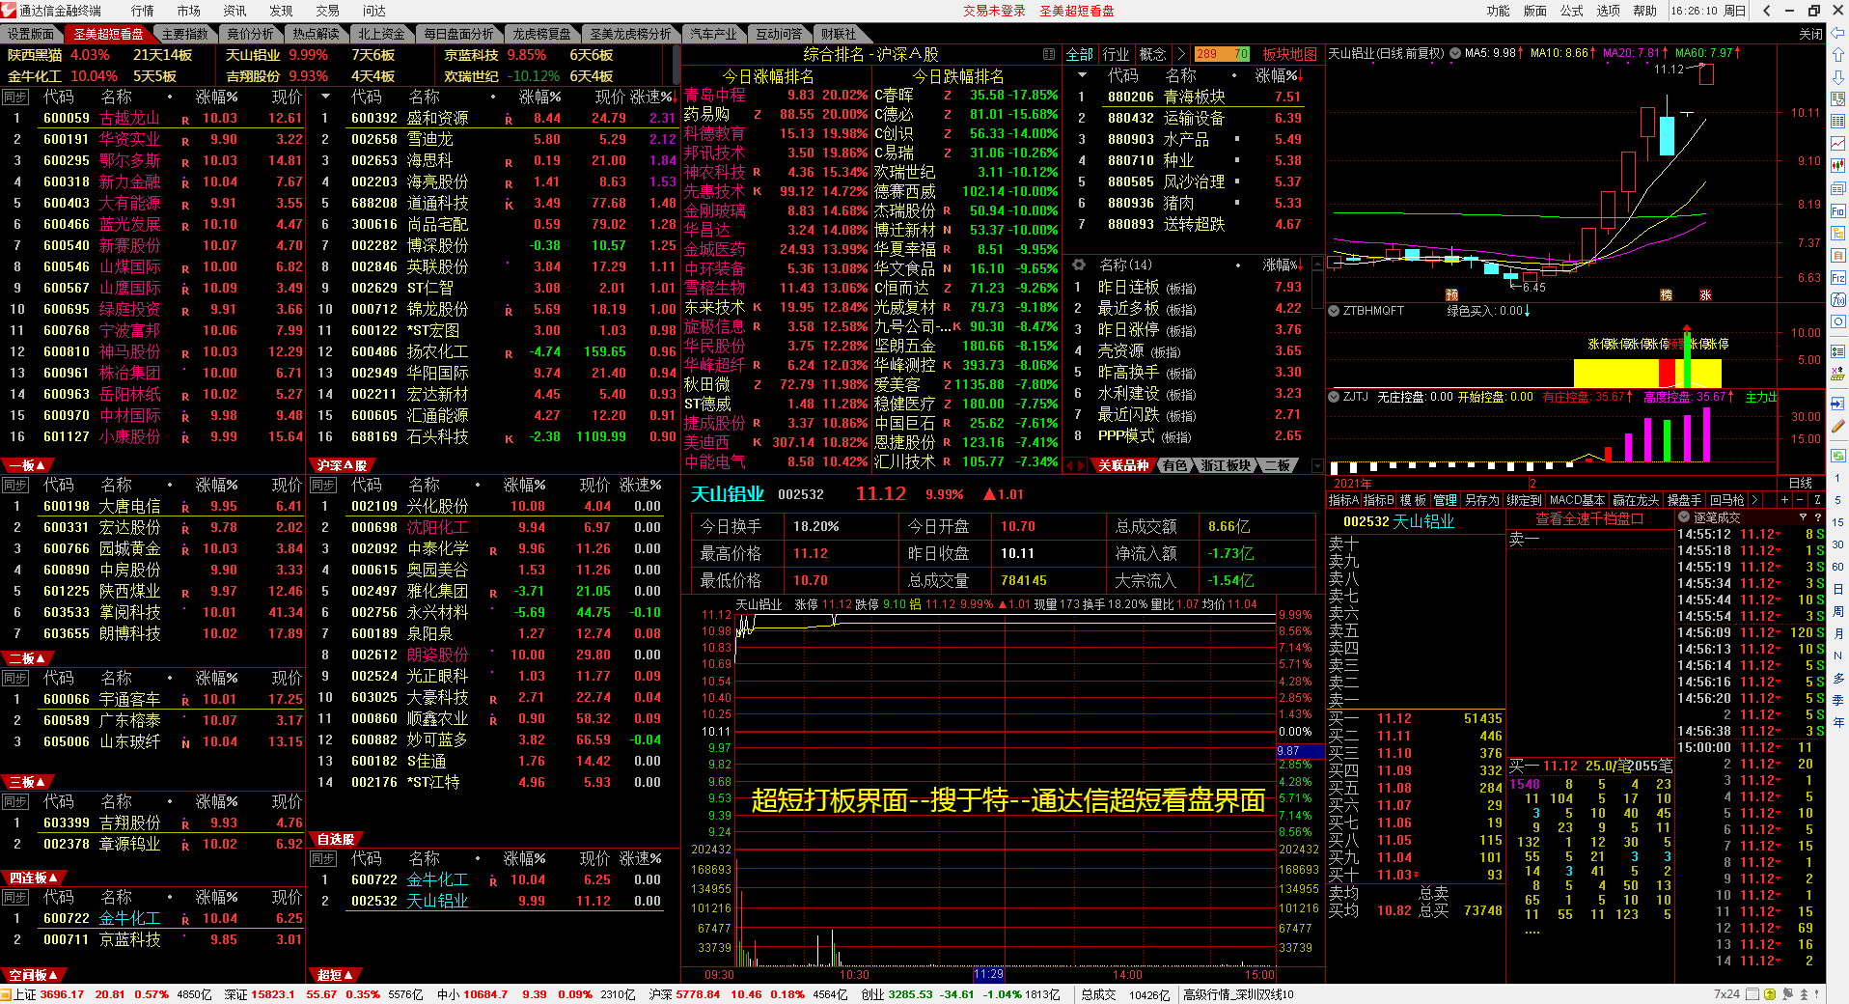The height and width of the screenshot is (1004, 1849).
Task: Click the 通达信 app logo
Action: tap(9, 11)
